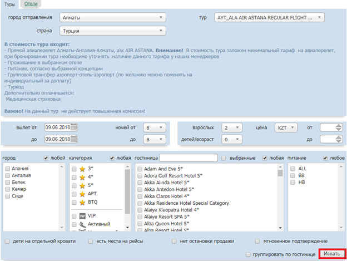Click the Искать search button

332,254
